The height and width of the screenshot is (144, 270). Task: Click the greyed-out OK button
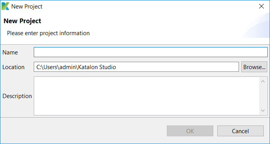click(190, 131)
